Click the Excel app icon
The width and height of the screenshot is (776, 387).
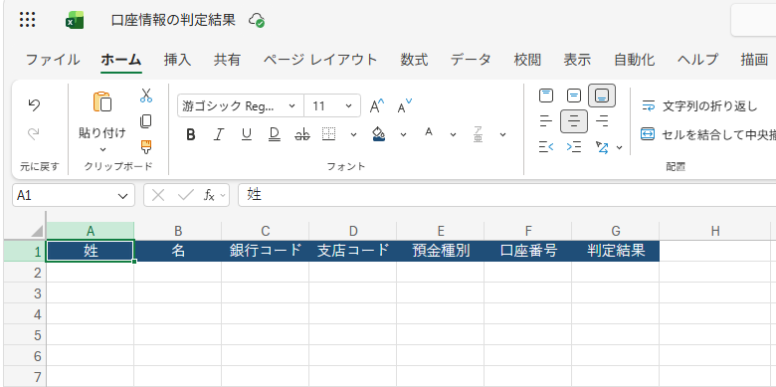(75, 20)
